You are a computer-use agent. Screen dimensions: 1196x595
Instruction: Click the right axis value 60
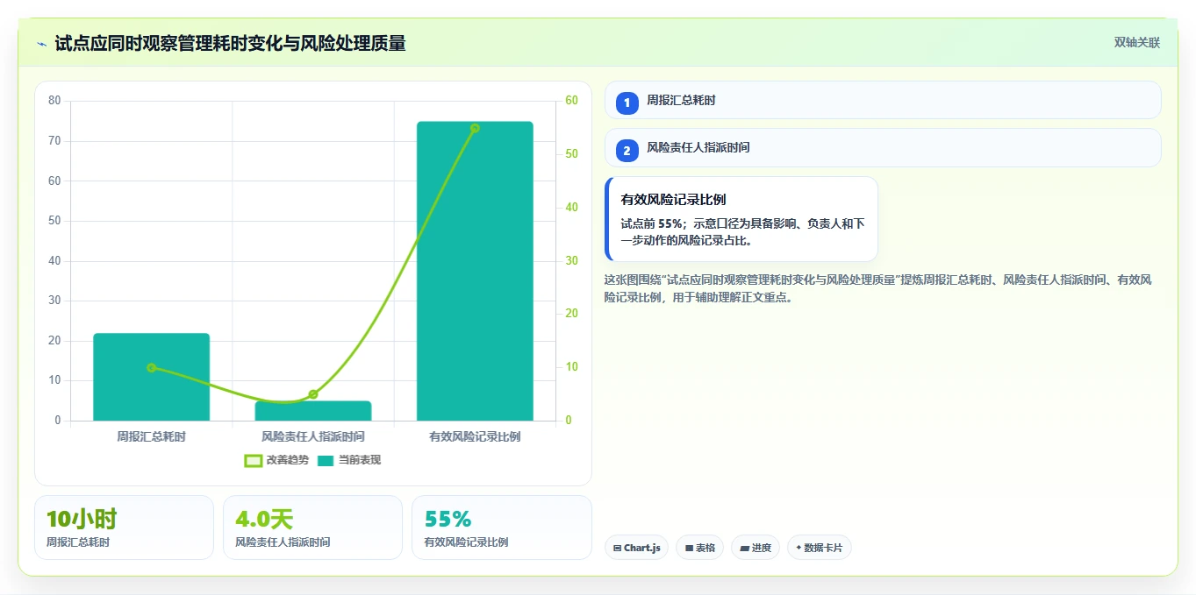571,100
